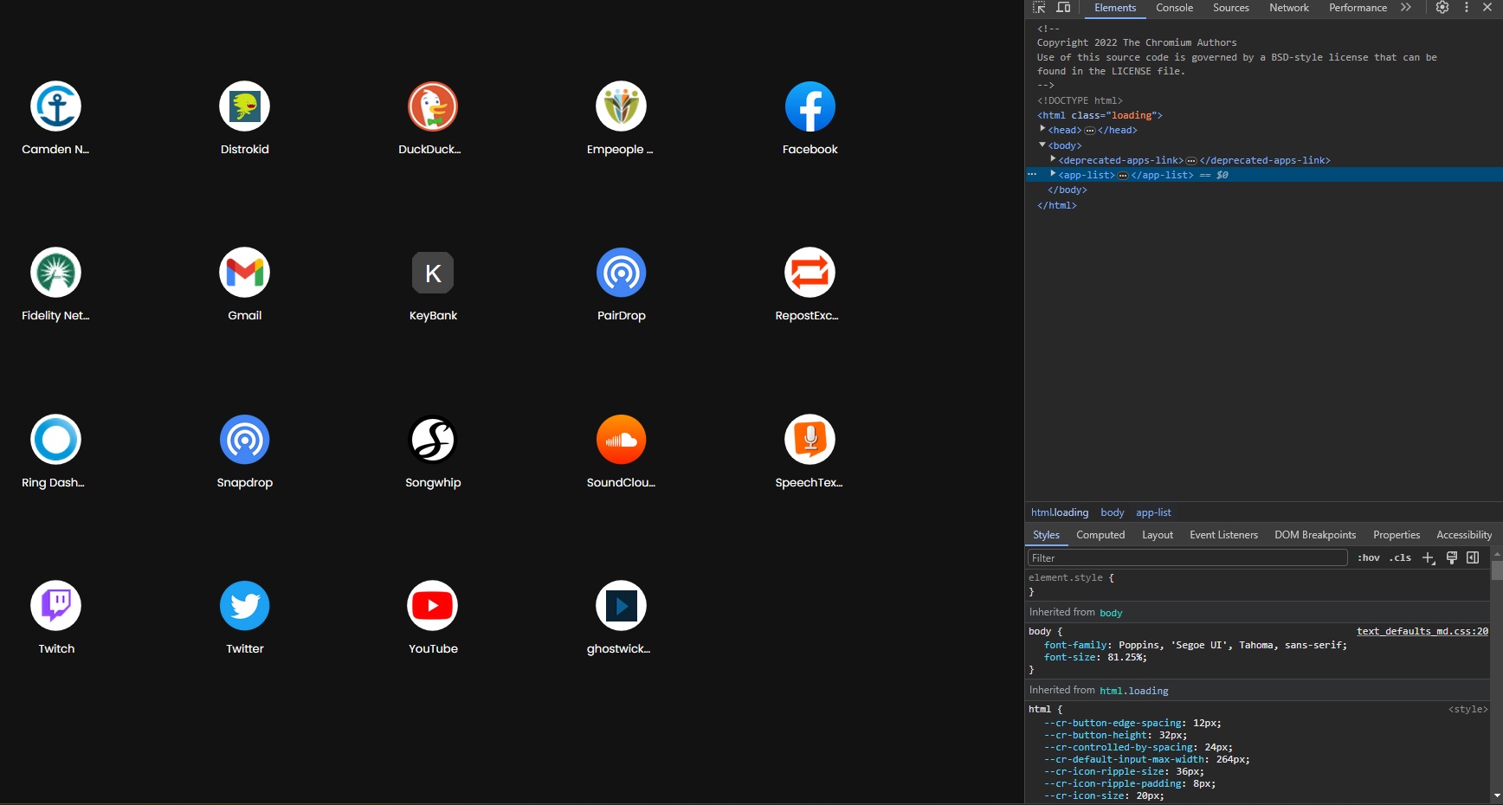
Task: Launch the YouTube app
Action: coord(432,606)
